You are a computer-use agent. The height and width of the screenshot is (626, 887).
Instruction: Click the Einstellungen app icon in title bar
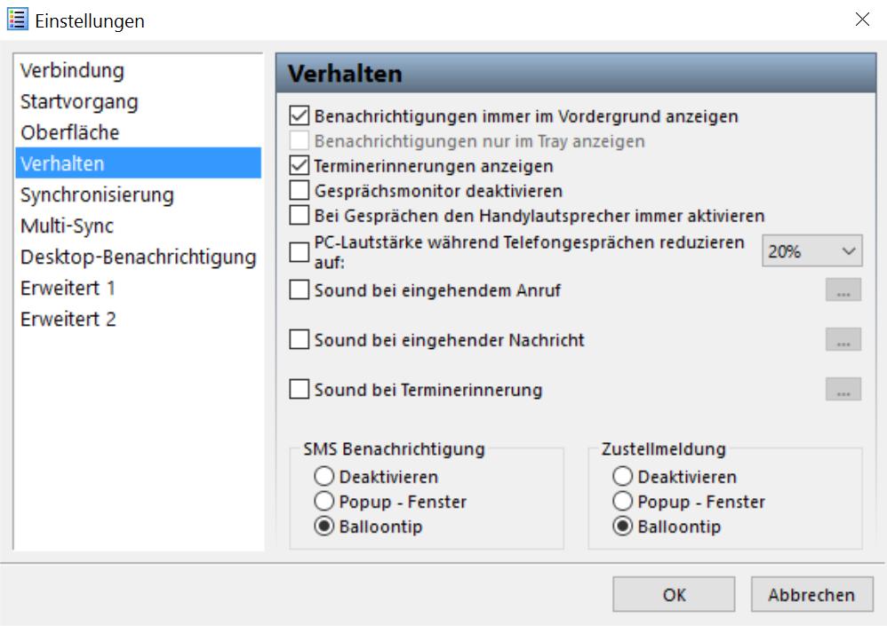(18, 20)
